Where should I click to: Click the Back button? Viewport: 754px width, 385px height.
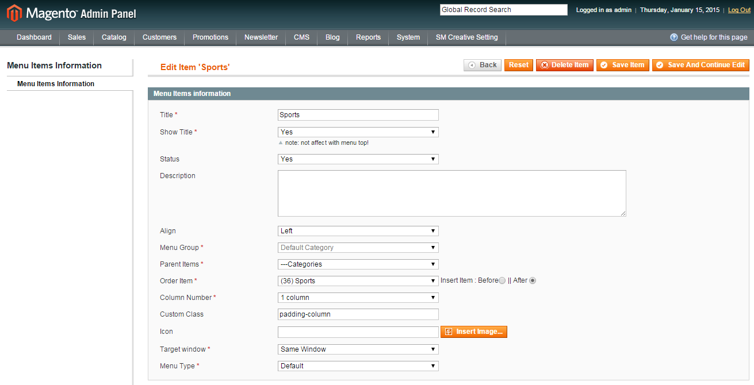click(x=483, y=65)
